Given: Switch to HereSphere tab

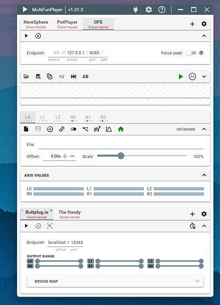Looking at the screenshot, I should tap(36, 24).
